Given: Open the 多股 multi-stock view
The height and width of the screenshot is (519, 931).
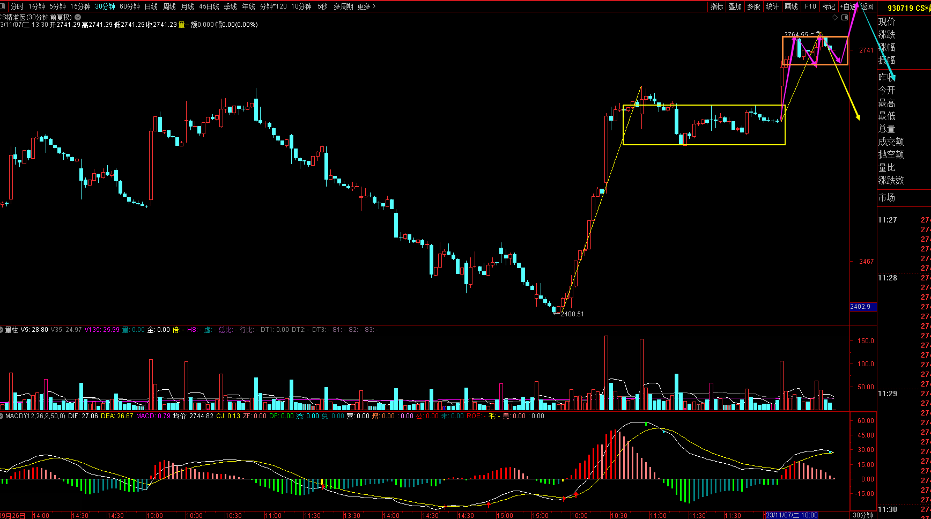Looking at the screenshot, I should [x=754, y=6].
